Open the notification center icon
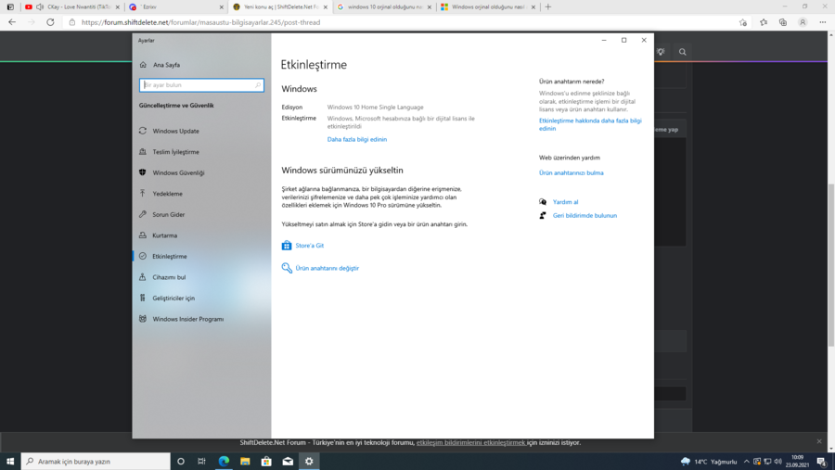Screen dimensions: 835x470 822,462
